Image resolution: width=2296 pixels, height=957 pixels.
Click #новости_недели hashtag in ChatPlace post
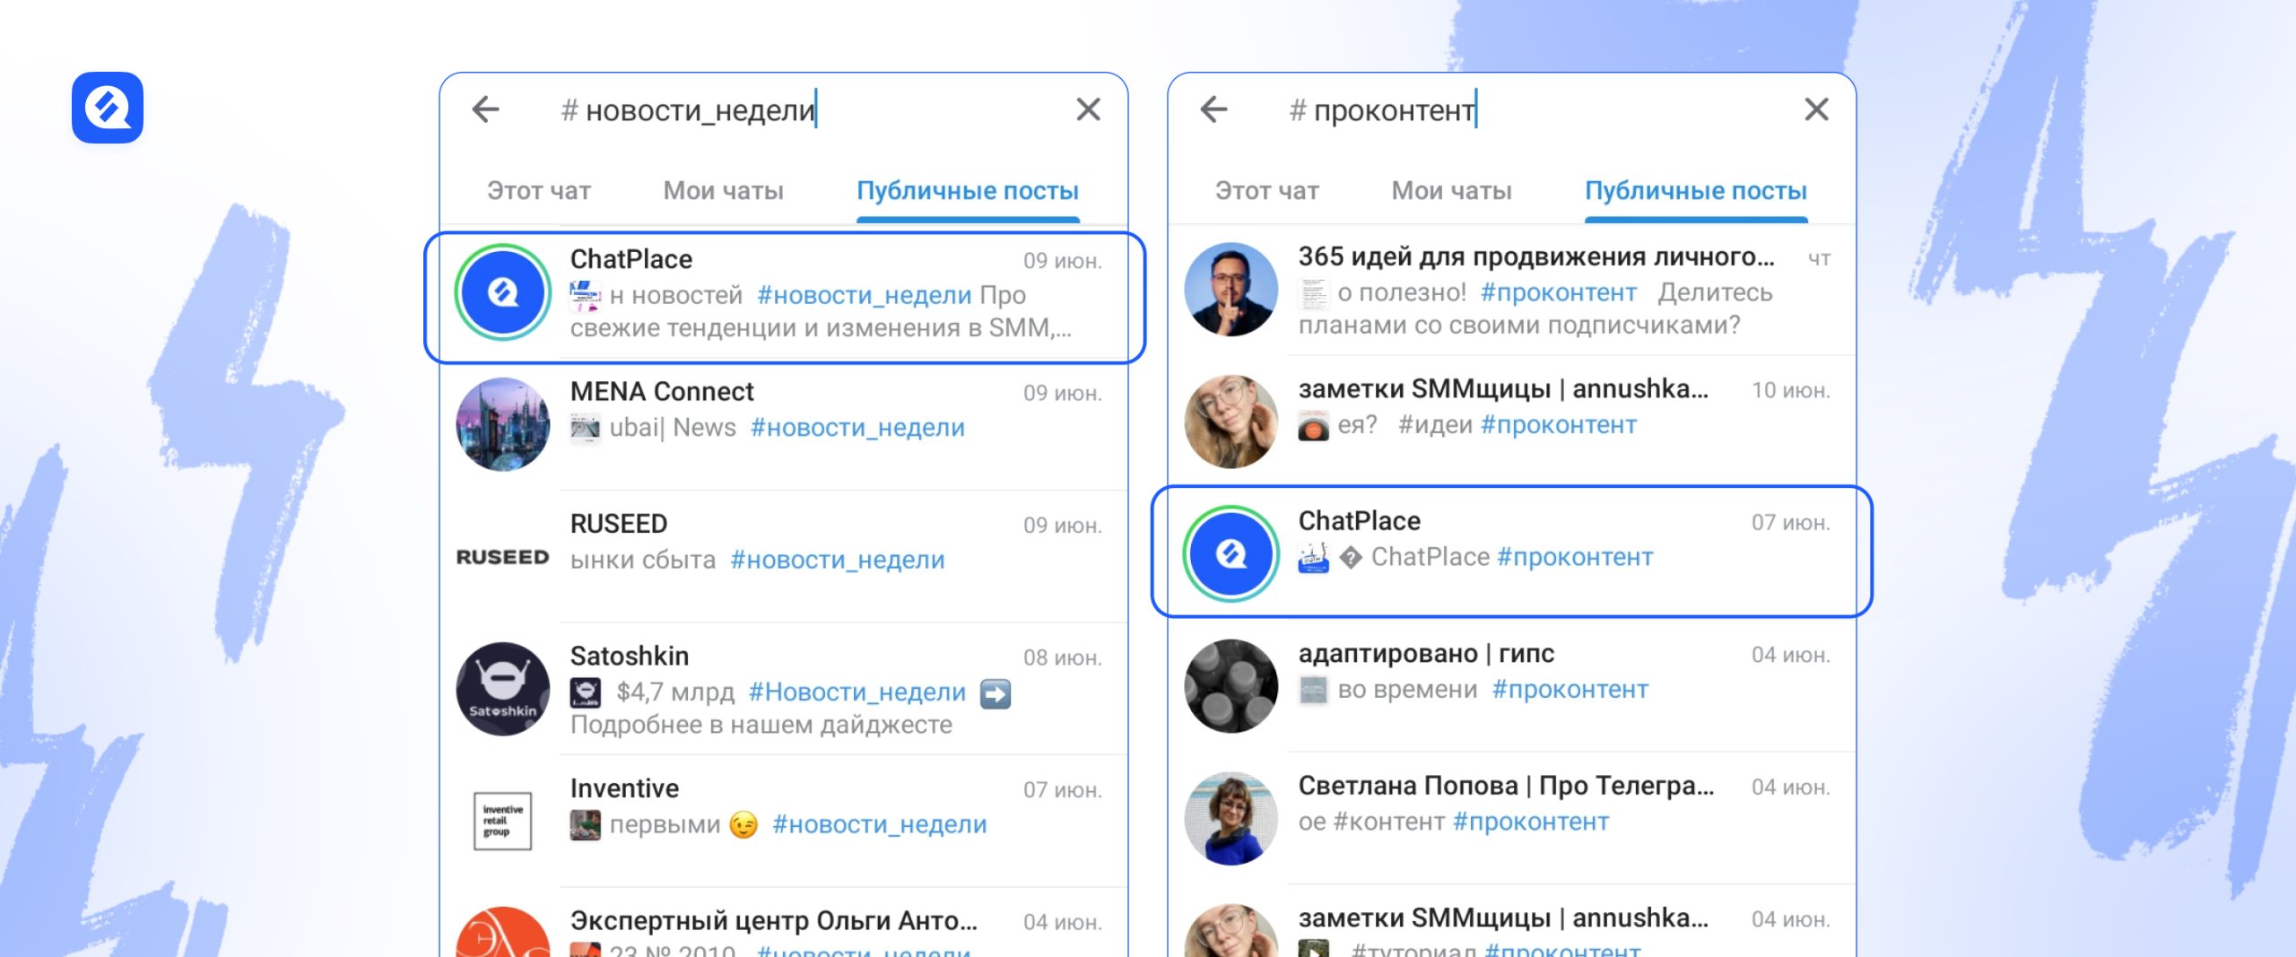(865, 295)
